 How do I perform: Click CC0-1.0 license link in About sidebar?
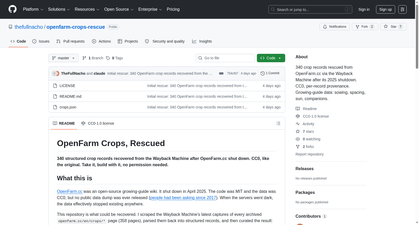(312, 116)
